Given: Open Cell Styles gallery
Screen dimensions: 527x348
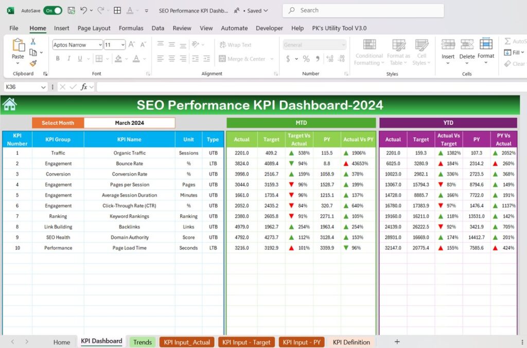Looking at the screenshot, I should click(421, 52).
